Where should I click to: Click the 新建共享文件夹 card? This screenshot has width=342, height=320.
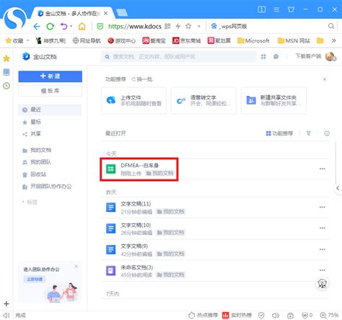point(273,100)
